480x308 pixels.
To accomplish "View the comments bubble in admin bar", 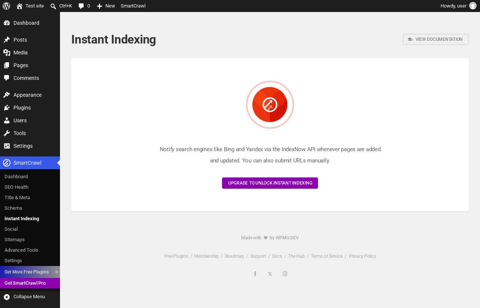I will point(84,6).
